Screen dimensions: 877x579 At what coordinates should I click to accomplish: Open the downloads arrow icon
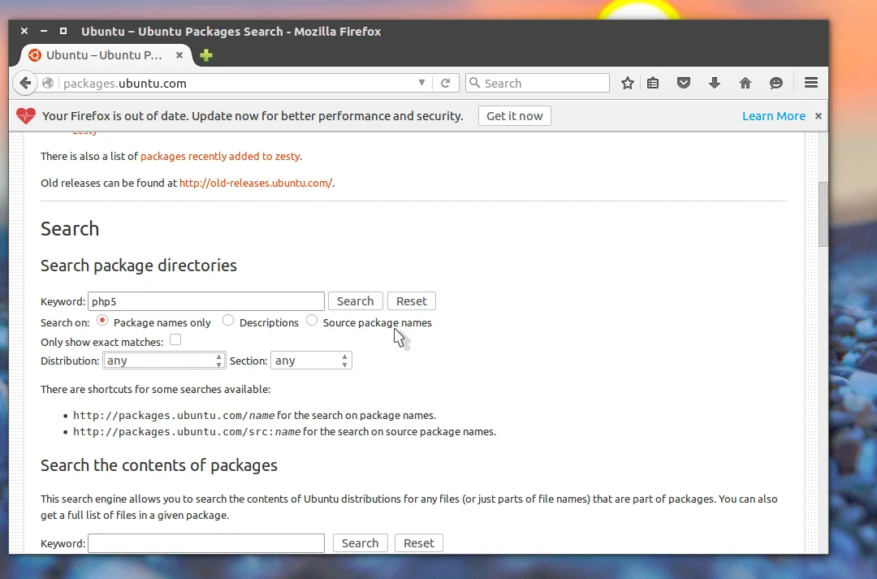coord(715,84)
